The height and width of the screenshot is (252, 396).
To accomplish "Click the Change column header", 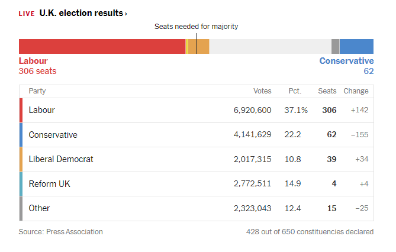I will point(356,91).
